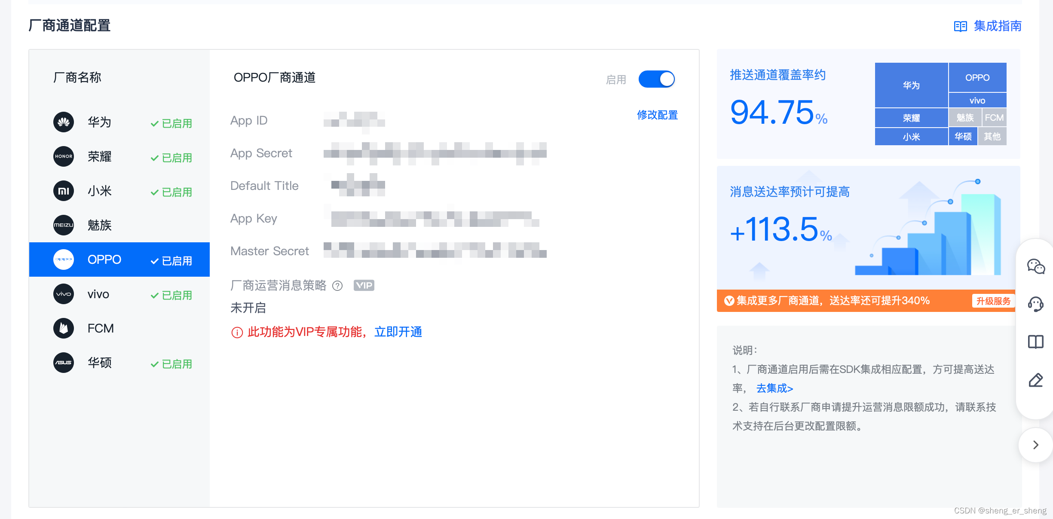Click the 荣耀 block in coverage treemap
The image size is (1053, 519).
[911, 118]
